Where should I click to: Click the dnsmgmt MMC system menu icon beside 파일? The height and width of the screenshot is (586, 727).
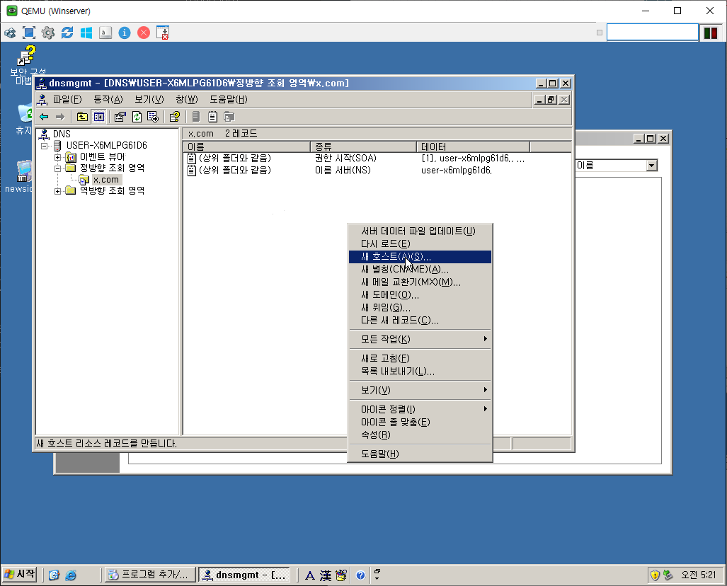(x=42, y=100)
